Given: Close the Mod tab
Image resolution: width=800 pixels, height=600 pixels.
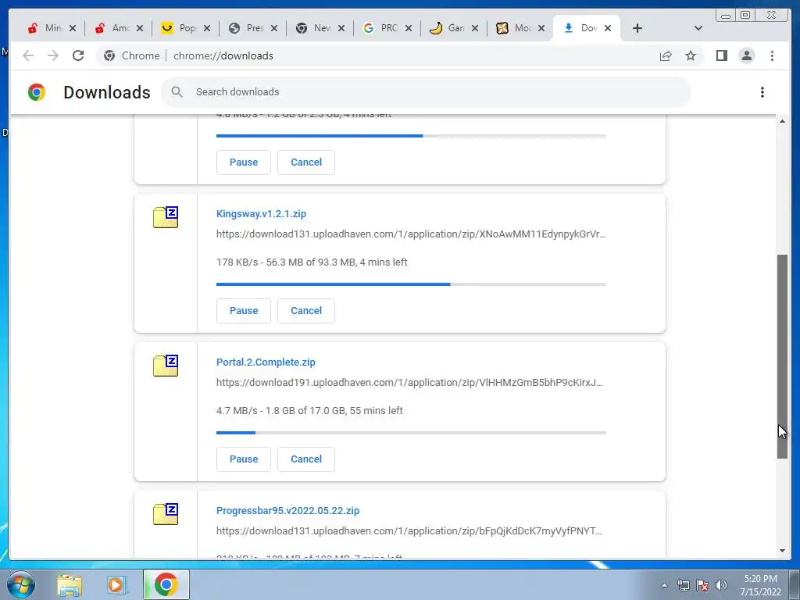Looking at the screenshot, I should pos(542,28).
